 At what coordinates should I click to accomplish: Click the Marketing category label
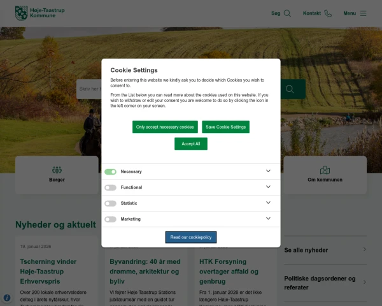[x=131, y=219]
